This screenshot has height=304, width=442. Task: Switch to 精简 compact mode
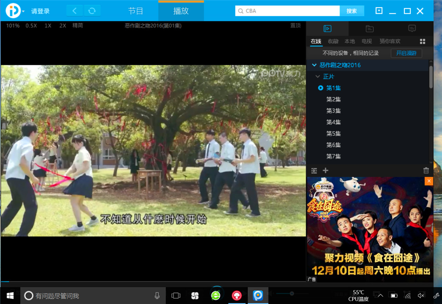click(78, 26)
